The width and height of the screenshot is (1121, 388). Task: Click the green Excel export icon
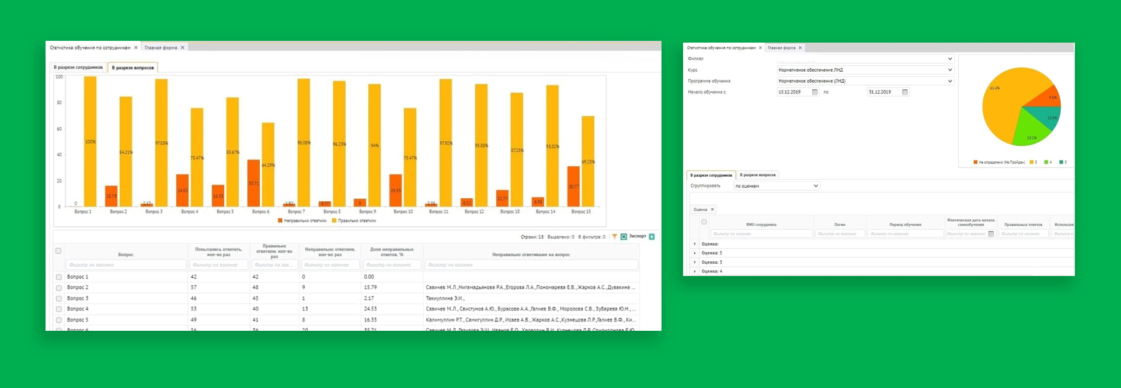[624, 237]
